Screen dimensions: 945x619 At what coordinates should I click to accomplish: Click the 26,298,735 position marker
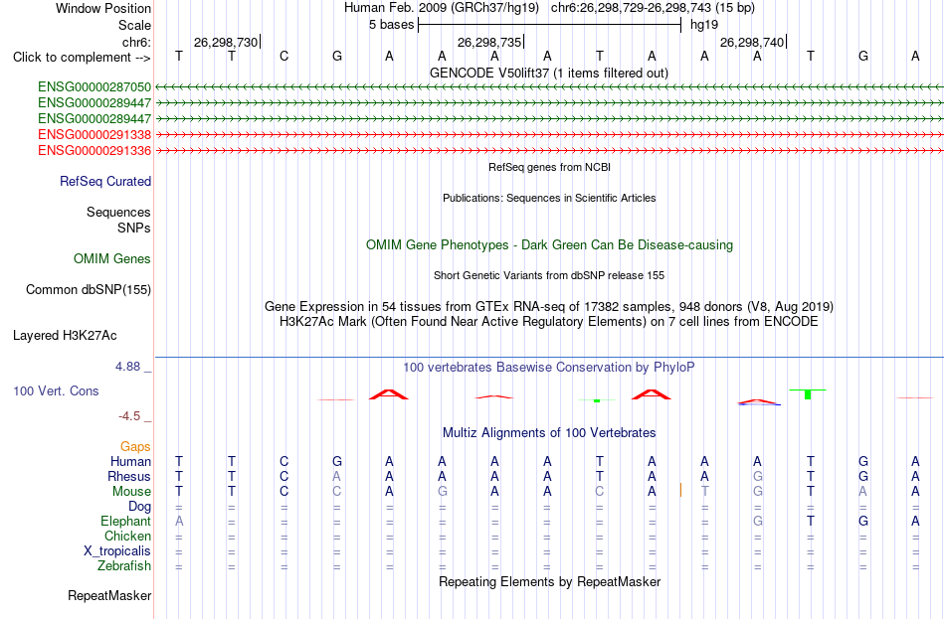pyautogui.click(x=490, y=42)
